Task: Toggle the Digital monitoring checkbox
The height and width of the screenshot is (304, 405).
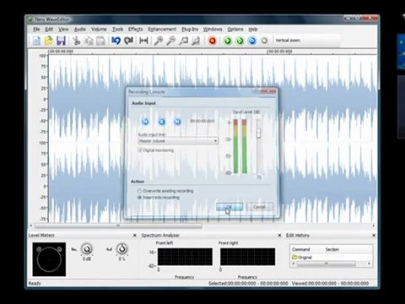Action: 140,150
